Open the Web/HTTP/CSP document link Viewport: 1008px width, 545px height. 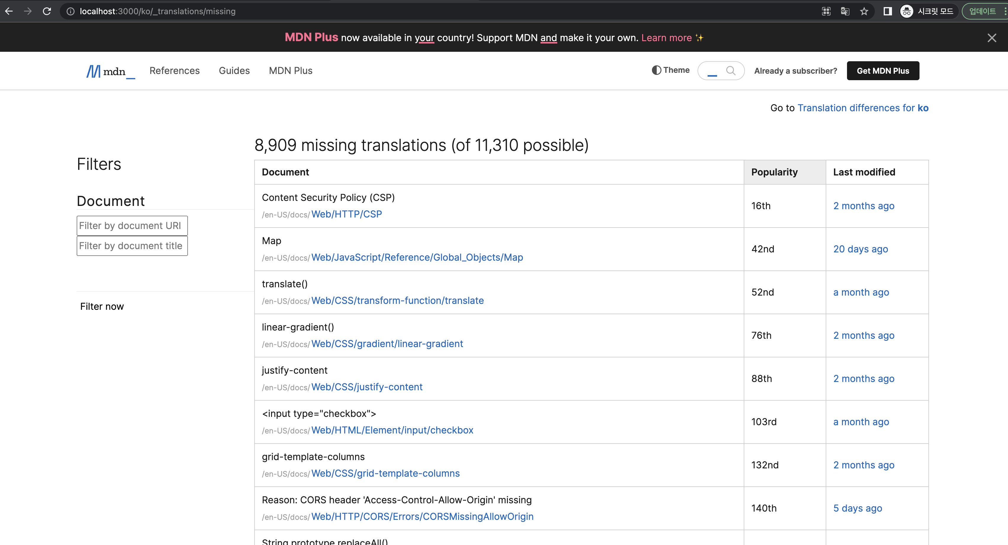tap(346, 215)
